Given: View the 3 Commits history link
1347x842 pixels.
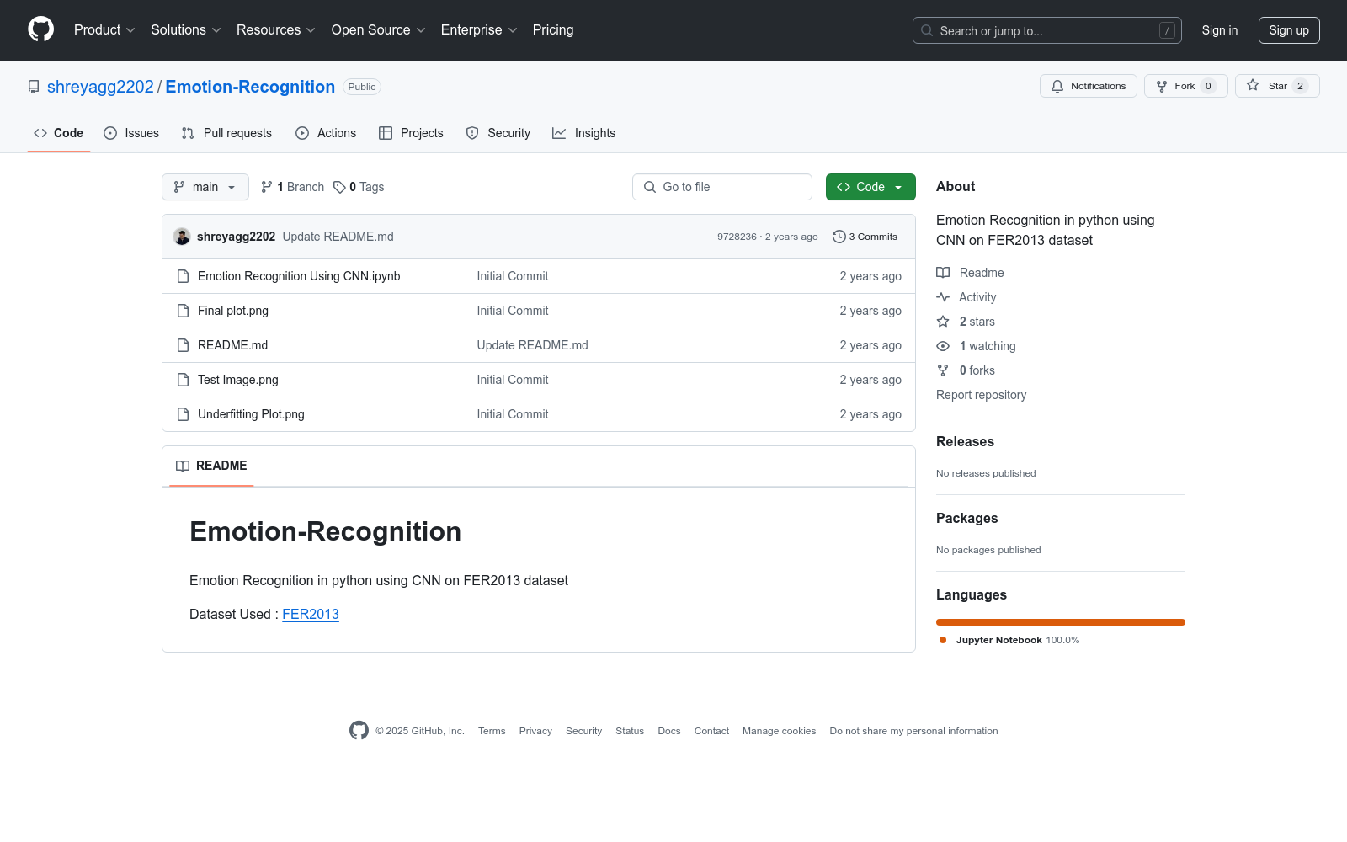Looking at the screenshot, I should click(865, 237).
